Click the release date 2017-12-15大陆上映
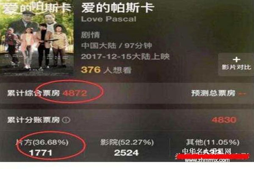This screenshot has width=254, height=169. [x=125, y=57]
